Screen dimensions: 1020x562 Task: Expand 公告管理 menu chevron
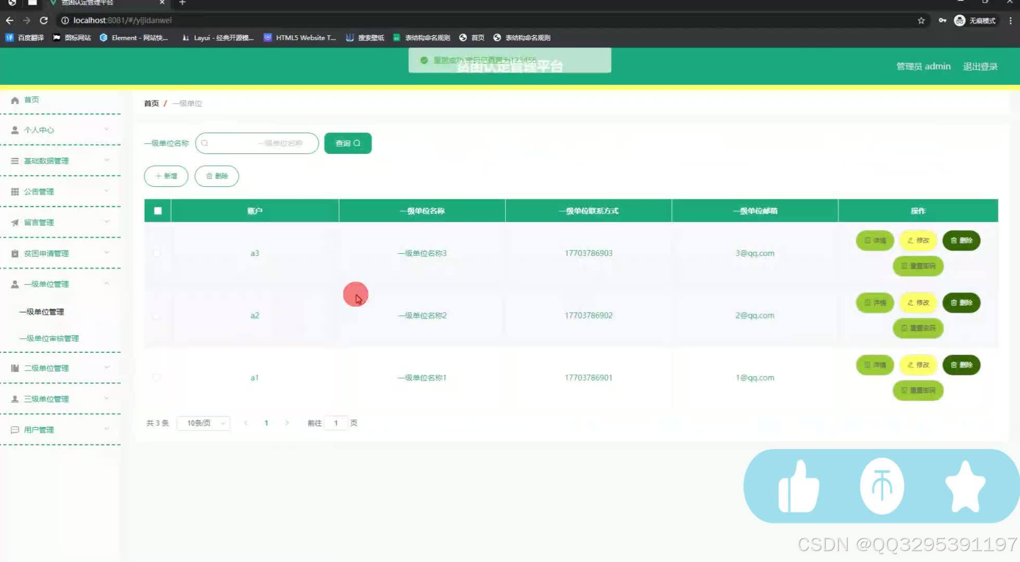pyautogui.click(x=107, y=190)
